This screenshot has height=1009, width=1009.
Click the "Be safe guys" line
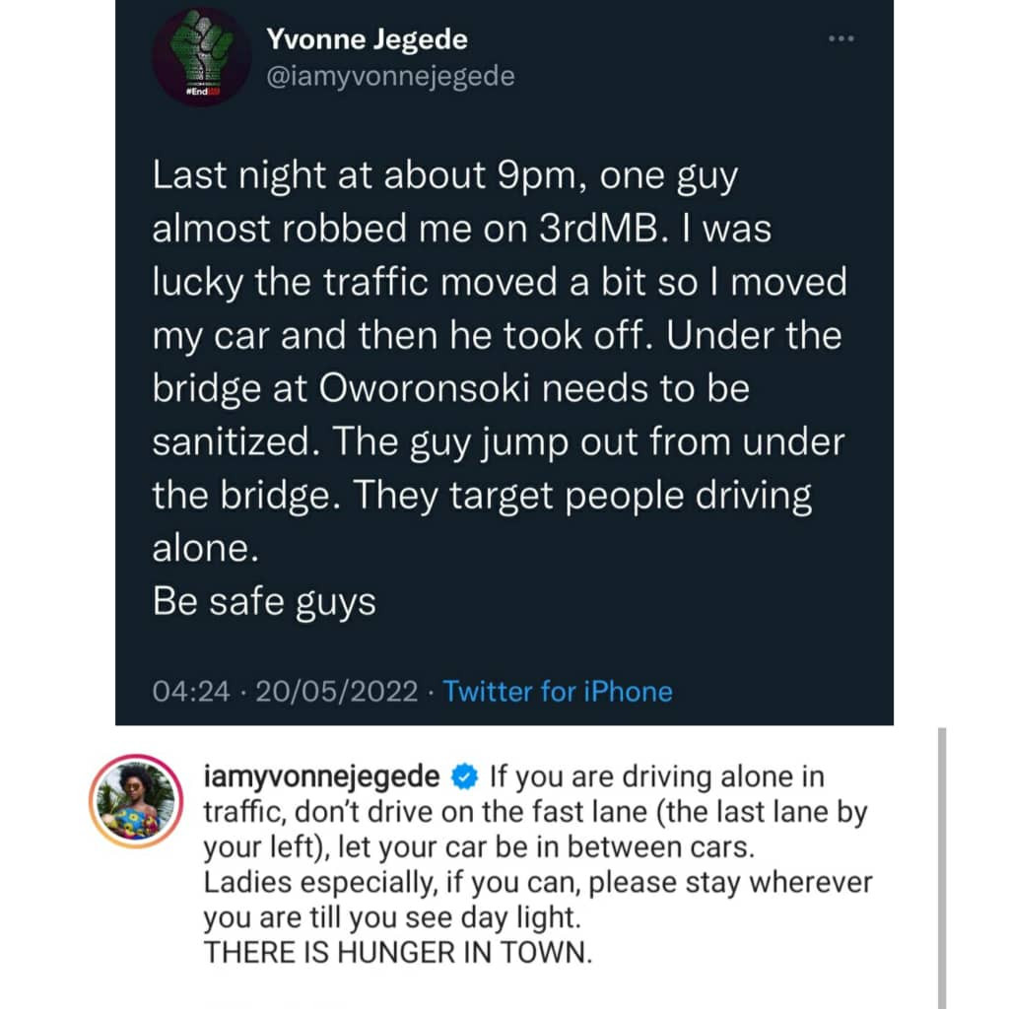click(264, 600)
